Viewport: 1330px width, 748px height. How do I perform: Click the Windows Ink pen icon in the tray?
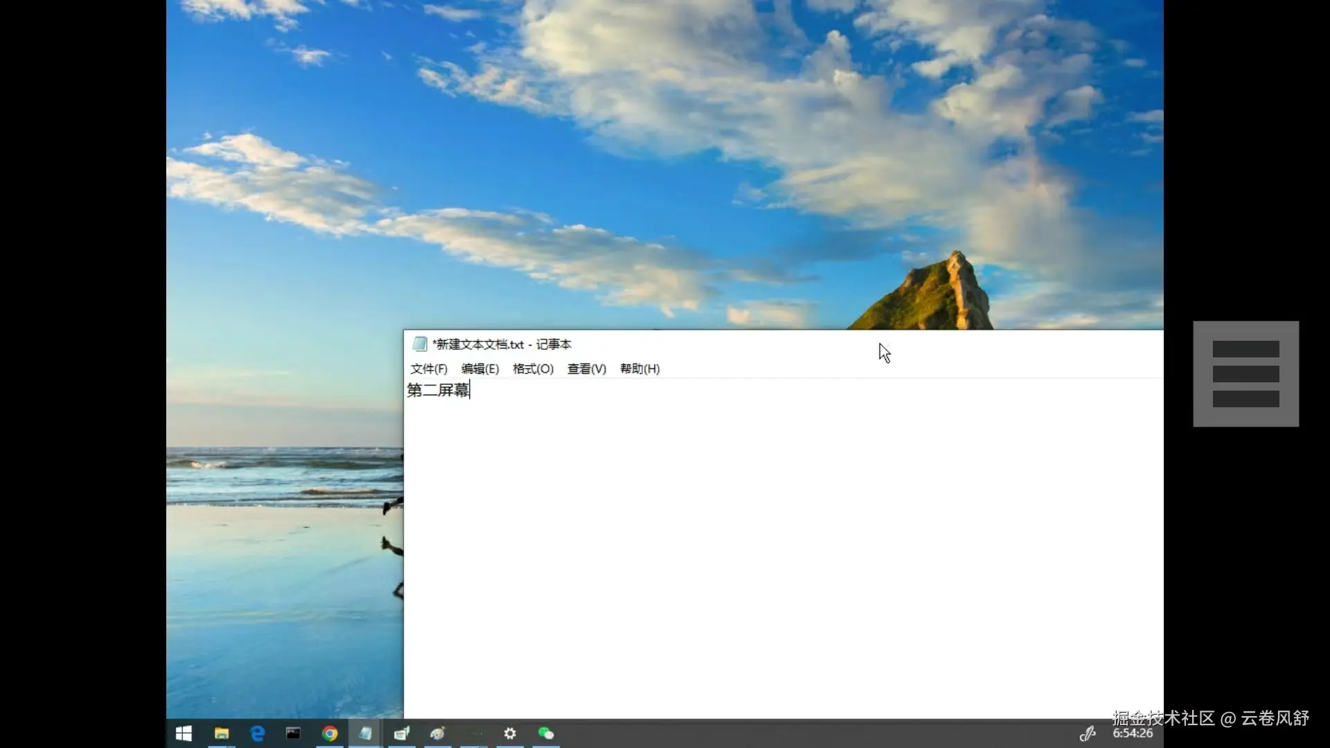tap(1088, 733)
